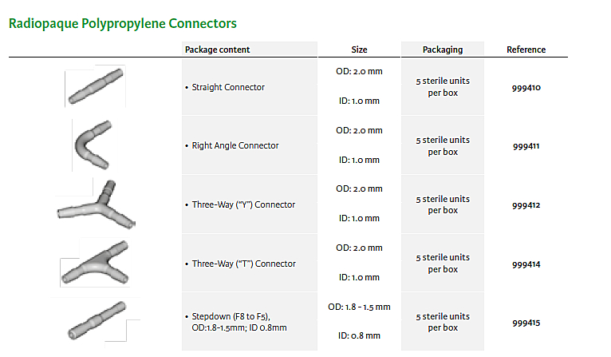Click reference number 999410
This screenshot has width=611, height=357.
[526, 88]
